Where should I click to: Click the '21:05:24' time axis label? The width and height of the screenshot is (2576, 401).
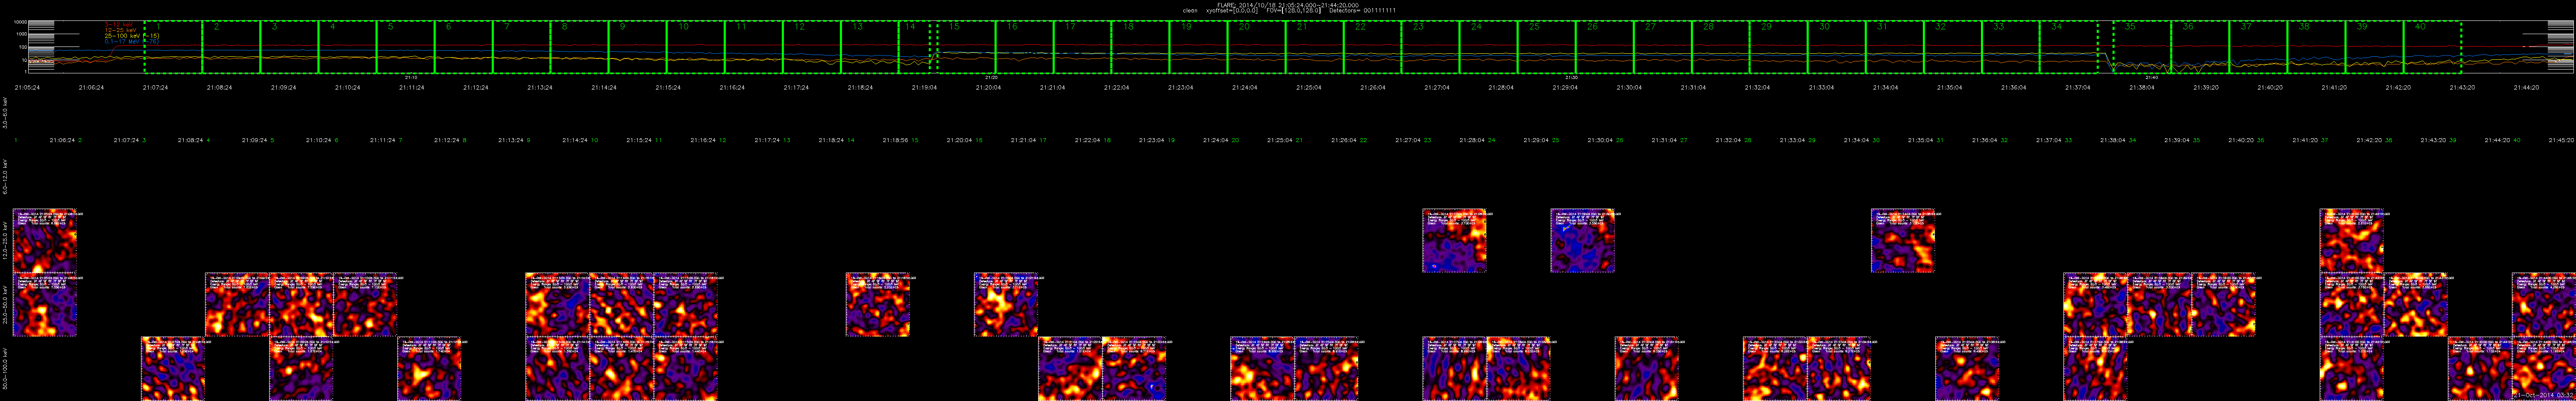27,88
